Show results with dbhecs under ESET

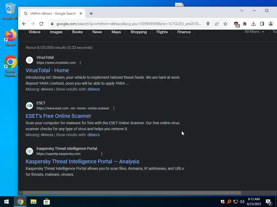[x=93, y=135]
